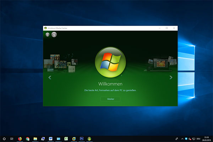The height and width of the screenshot is (142, 213).
Task: Open the blue photo app taskbar icon
Action: [59, 139]
